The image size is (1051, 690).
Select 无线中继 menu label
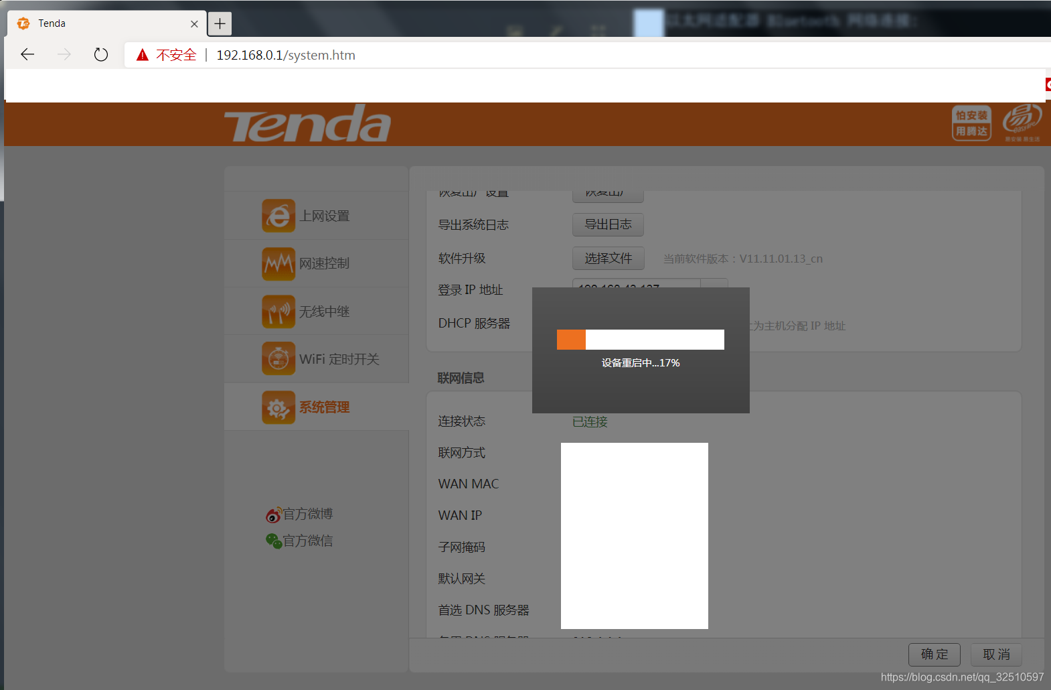click(325, 312)
